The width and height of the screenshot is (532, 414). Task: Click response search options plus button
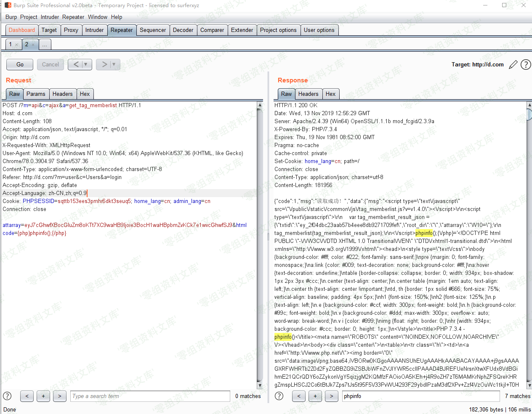(315, 396)
